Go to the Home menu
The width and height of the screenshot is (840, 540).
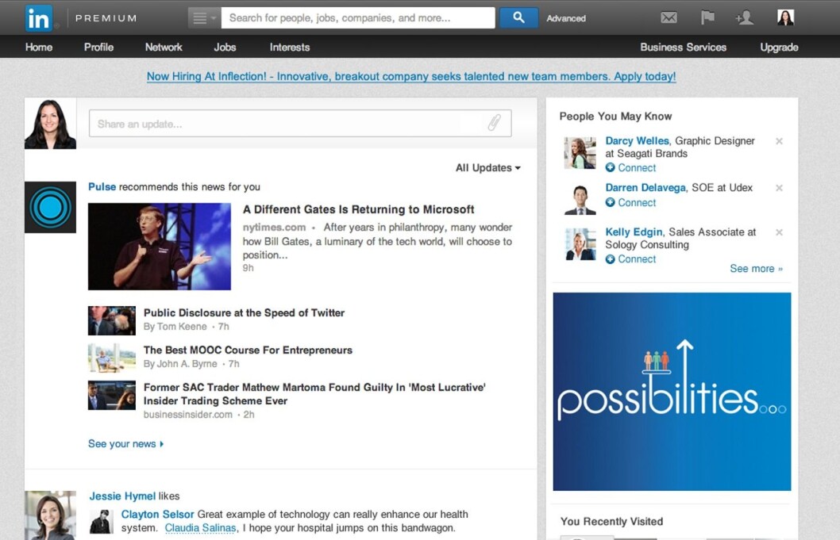click(x=39, y=47)
